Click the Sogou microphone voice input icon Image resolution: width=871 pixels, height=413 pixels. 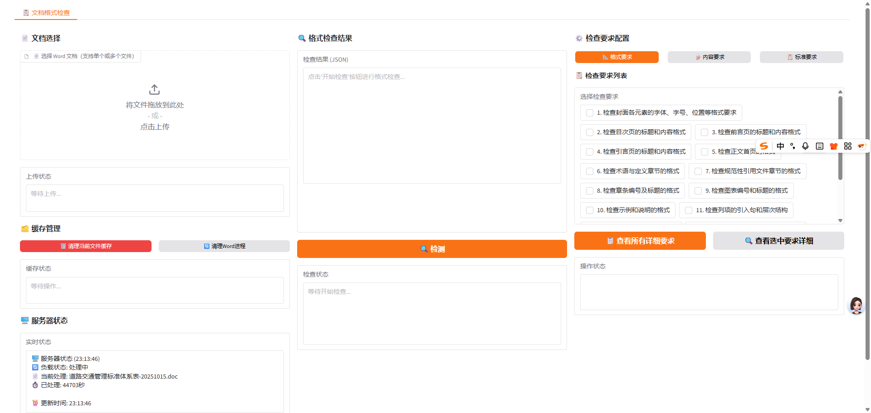(x=805, y=146)
